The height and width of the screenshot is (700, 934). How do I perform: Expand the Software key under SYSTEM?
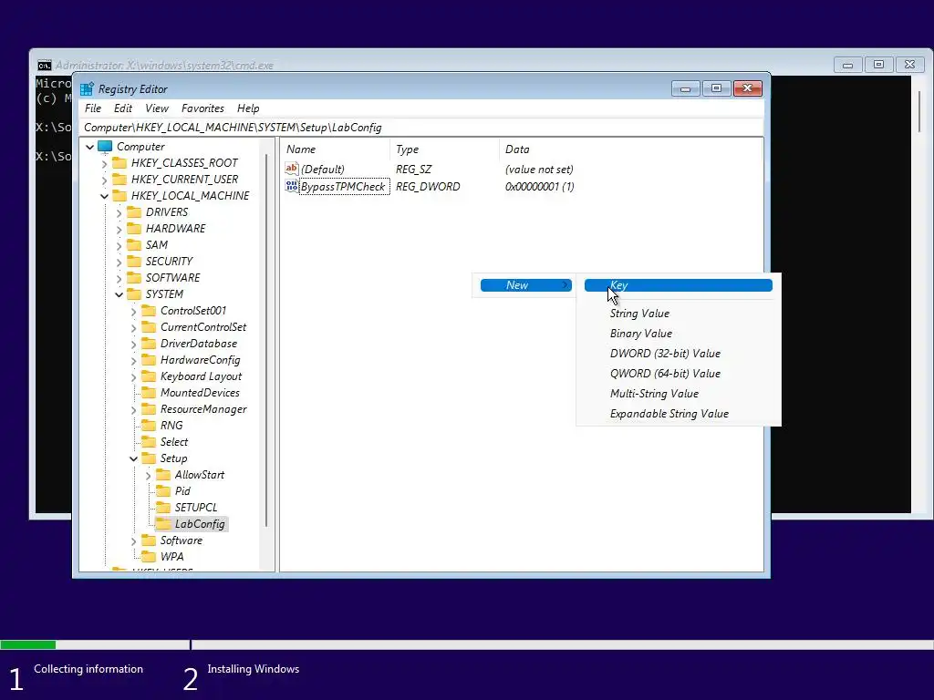[133, 540]
